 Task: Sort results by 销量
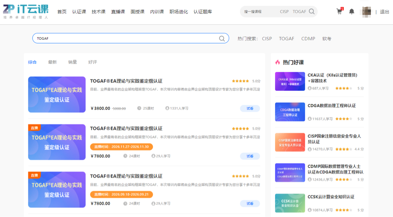click(72, 62)
